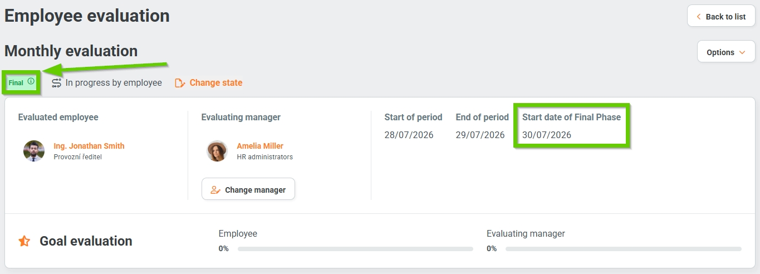Open Amelia Miller profile link
This screenshot has height=274, width=760.
(x=260, y=146)
